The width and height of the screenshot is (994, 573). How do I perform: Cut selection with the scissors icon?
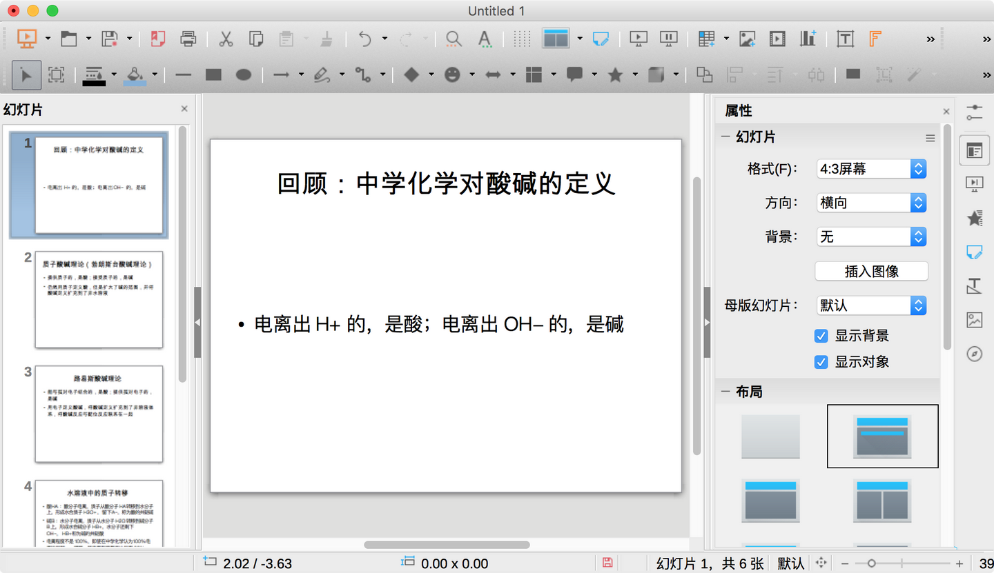pos(226,39)
